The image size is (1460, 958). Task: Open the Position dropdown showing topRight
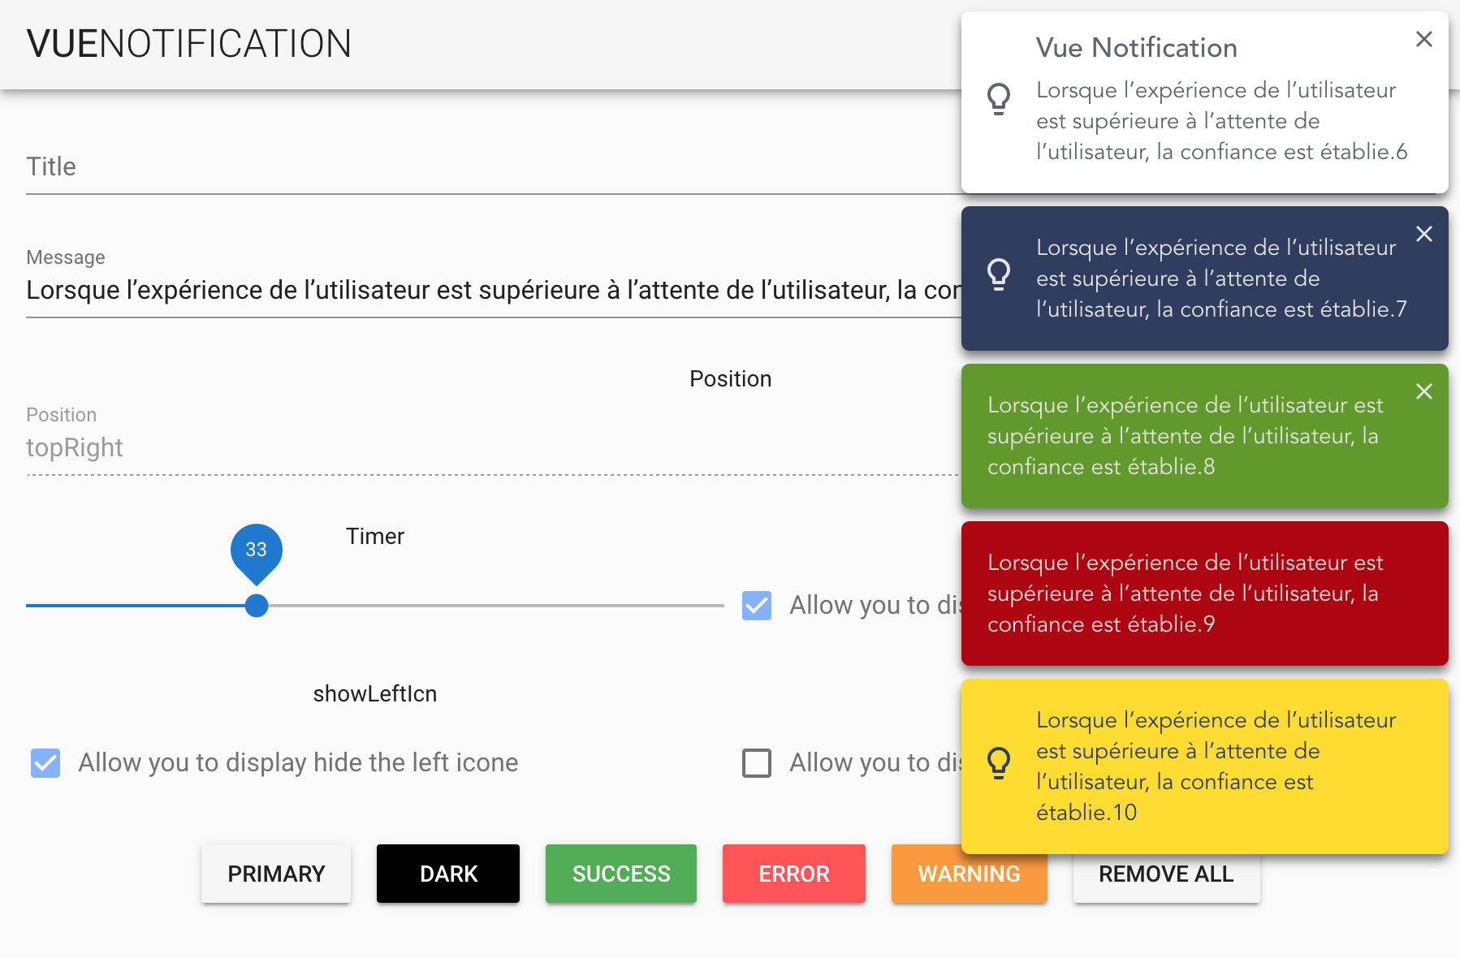point(487,448)
